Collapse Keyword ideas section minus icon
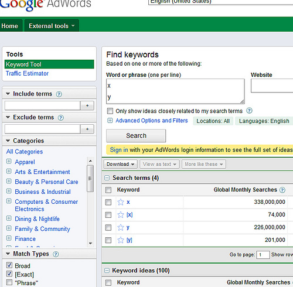The height and width of the screenshot is (287, 293). coord(107,271)
